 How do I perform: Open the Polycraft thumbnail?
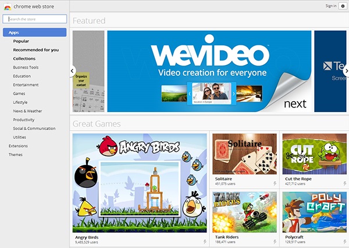[x=315, y=212]
